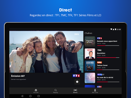The image size is (131, 98).
Task: Select the LCI channel logo
Action: click(x=100, y=87)
